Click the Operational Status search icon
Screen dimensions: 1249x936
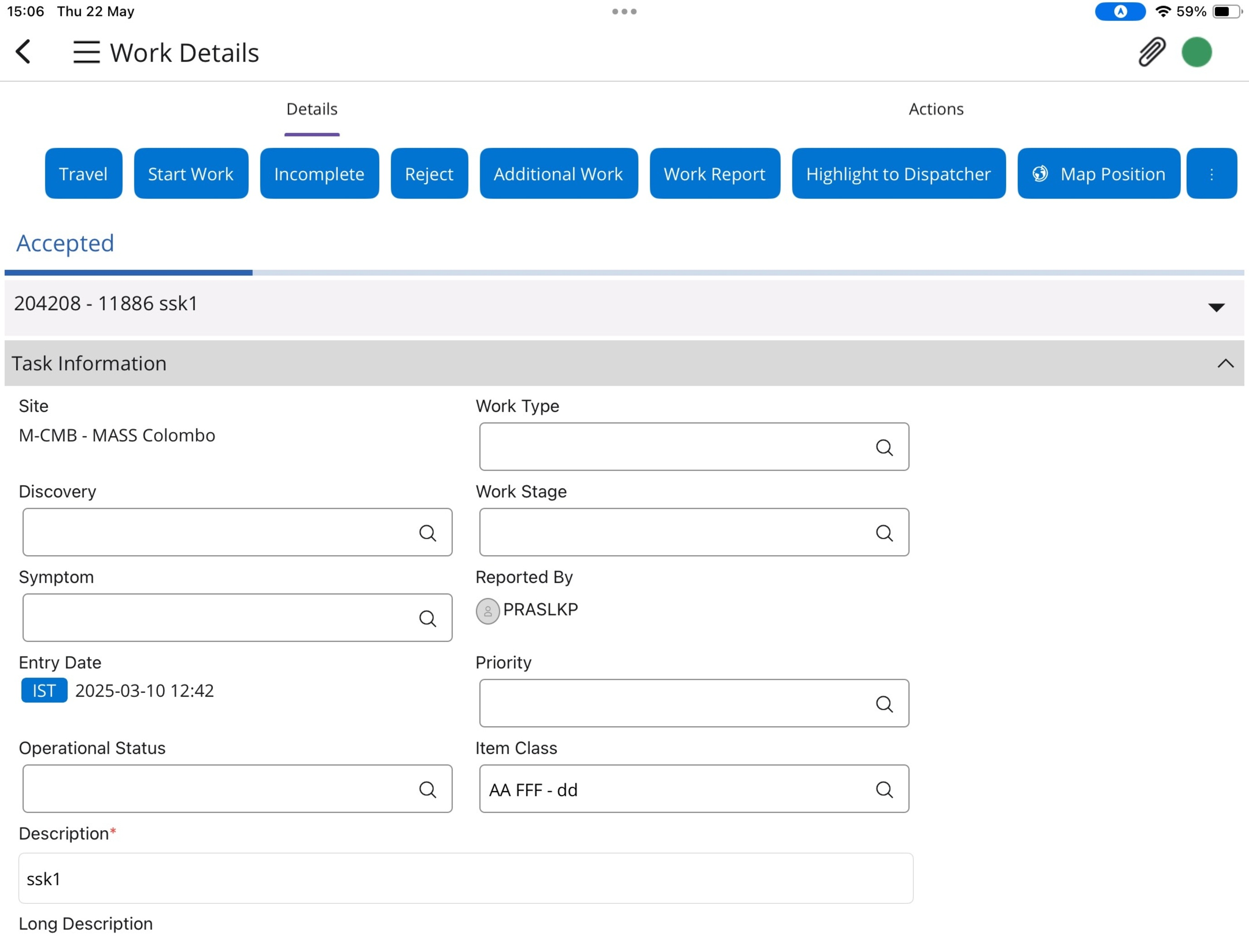coord(428,790)
